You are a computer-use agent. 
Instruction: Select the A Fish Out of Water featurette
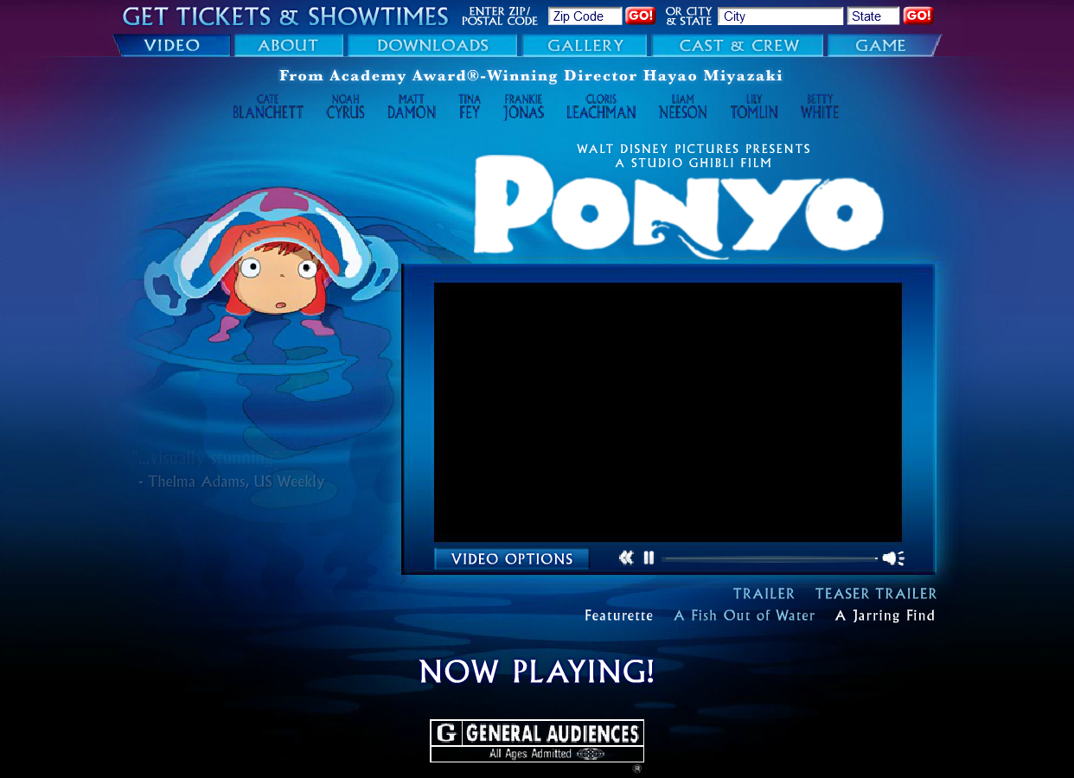click(x=745, y=615)
